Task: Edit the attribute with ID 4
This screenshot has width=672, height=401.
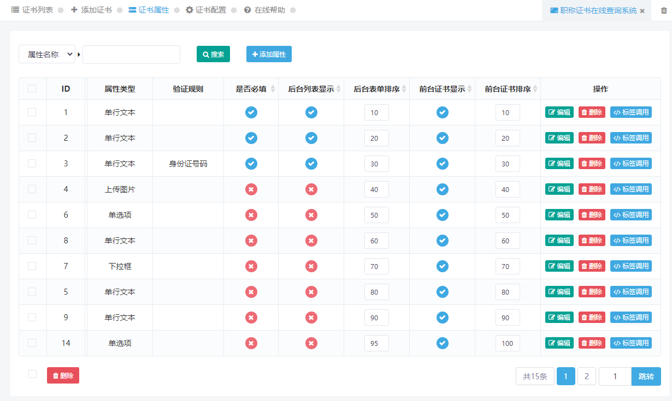Action: coord(559,189)
